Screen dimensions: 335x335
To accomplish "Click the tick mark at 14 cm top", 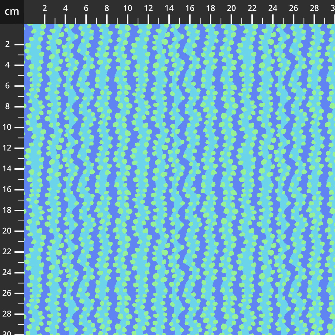I will pos(169,19).
